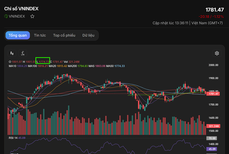Click the Vol 321.24M value in legend
Image resolution: width=229 pixels, height=154 pixels.
pos(72,62)
